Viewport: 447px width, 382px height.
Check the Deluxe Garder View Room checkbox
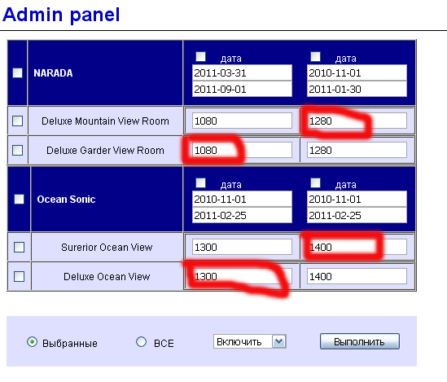[x=17, y=150]
